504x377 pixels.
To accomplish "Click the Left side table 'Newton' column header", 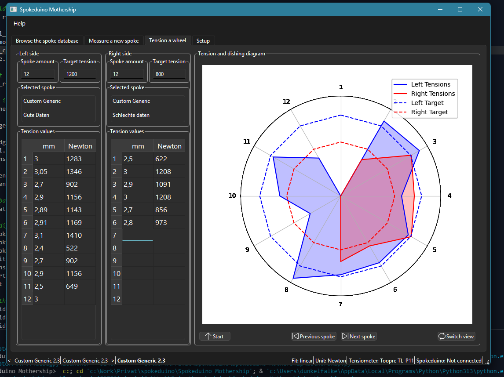I will point(80,146).
